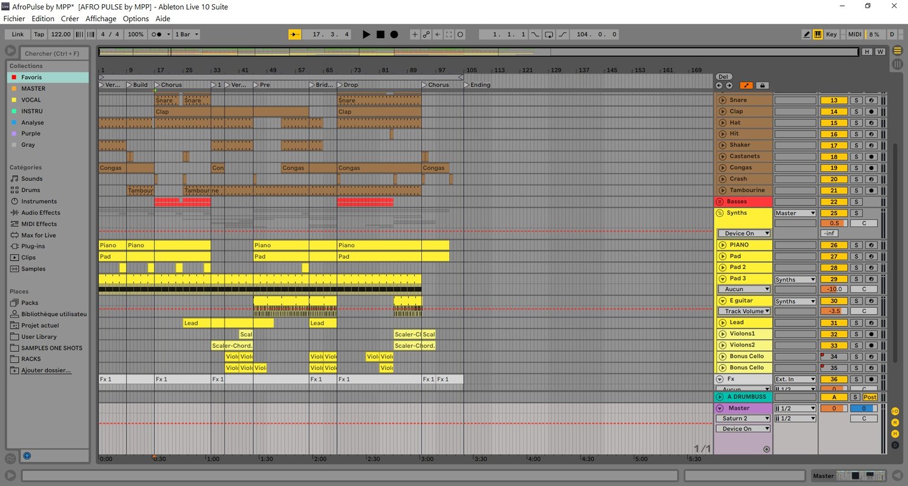Solo the PIANO track
This screenshot has width=908, height=486.
click(x=857, y=245)
